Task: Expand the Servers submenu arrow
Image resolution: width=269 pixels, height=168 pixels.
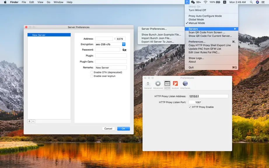Action: tap(235, 29)
